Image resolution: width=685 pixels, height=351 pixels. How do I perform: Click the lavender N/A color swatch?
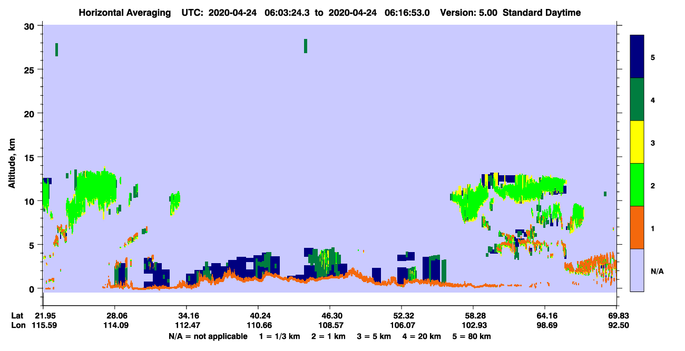637,270
